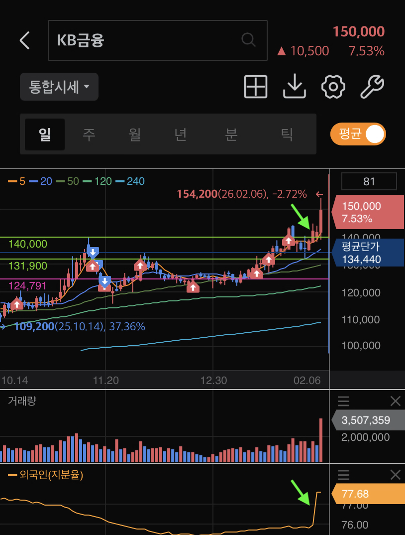Click the 131,900 horizontal line label
Screen dimensions: 405x535
pos(28,266)
